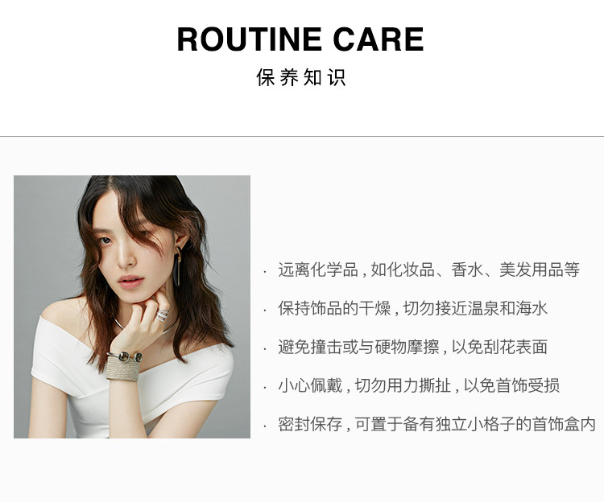Click the phrase 以免首饰受损
The image size is (604, 502).
[x=512, y=385]
